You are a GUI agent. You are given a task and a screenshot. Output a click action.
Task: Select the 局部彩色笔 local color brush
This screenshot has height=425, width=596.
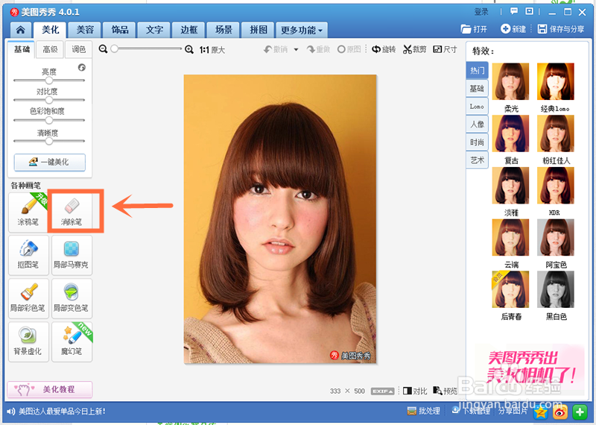click(x=28, y=298)
